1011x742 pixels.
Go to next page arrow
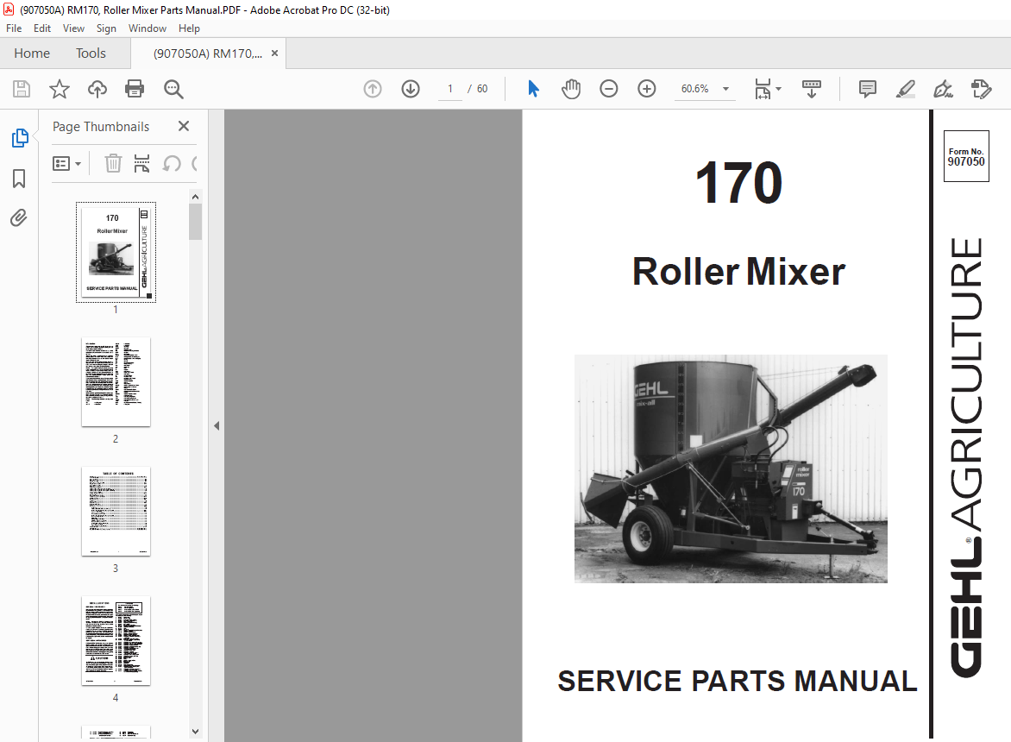click(x=411, y=89)
